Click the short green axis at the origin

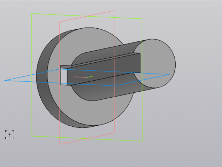(90, 76)
